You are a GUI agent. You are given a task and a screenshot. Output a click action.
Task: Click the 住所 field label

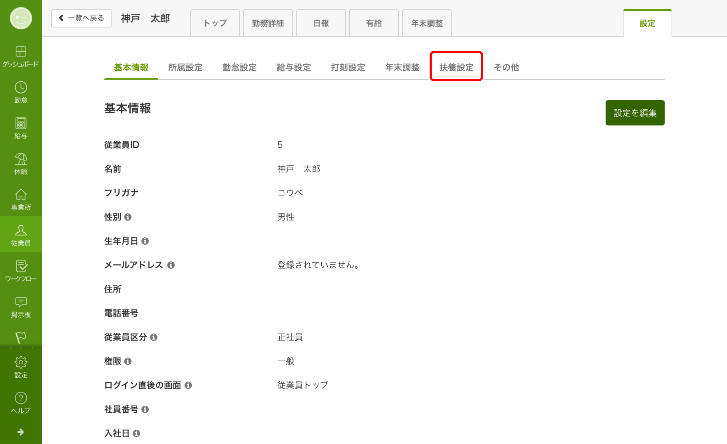[113, 289]
